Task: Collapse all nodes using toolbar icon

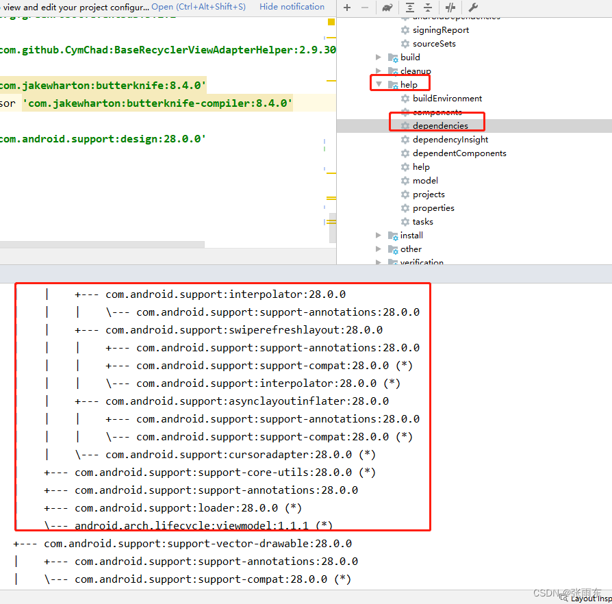Action: pos(427,8)
